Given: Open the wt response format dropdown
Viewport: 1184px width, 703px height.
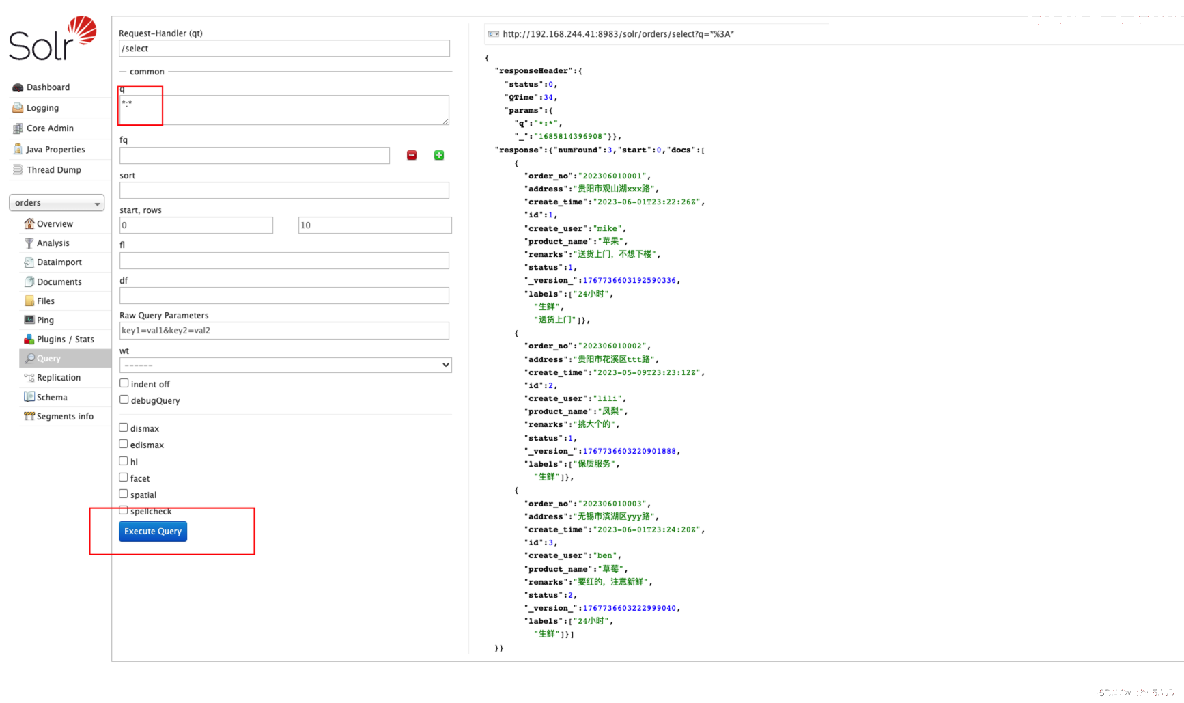Looking at the screenshot, I should 285,365.
